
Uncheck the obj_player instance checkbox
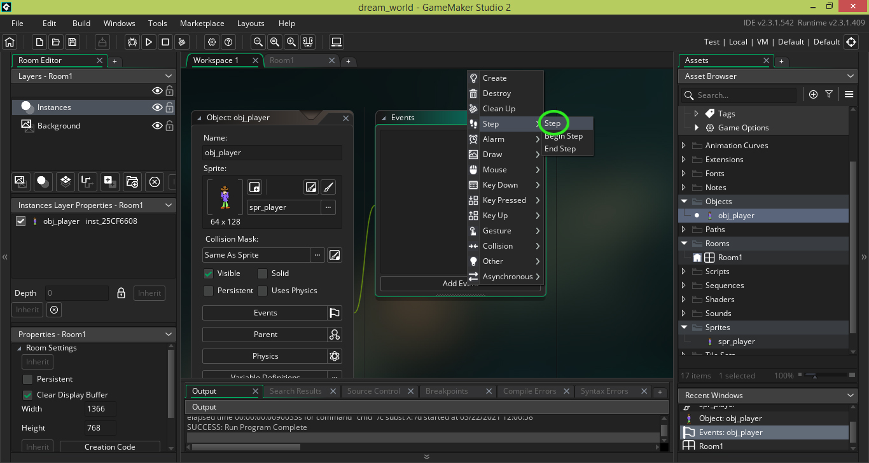tap(21, 221)
